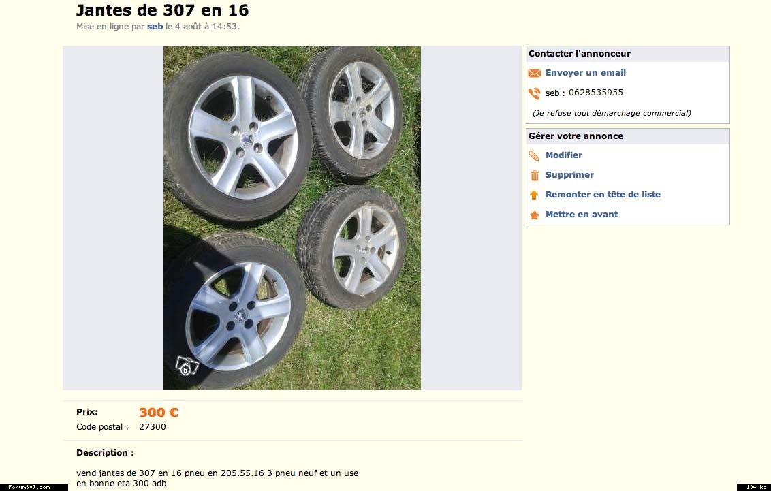The width and height of the screenshot is (771, 491).
Task: Open the main photo of the four wheels
Action: click(292, 217)
